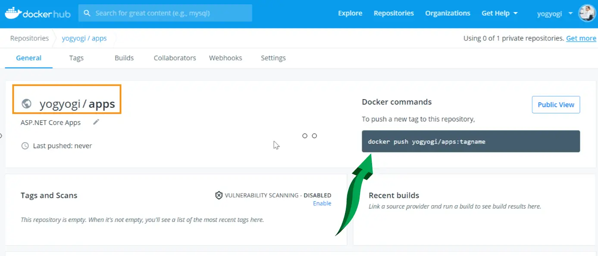Click the Public View button
The width and height of the screenshot is (598, 256).
pyautogui.click(x=556, y=105)
